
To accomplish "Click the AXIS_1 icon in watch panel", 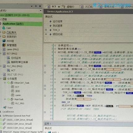I will click(x=49, y=132).
